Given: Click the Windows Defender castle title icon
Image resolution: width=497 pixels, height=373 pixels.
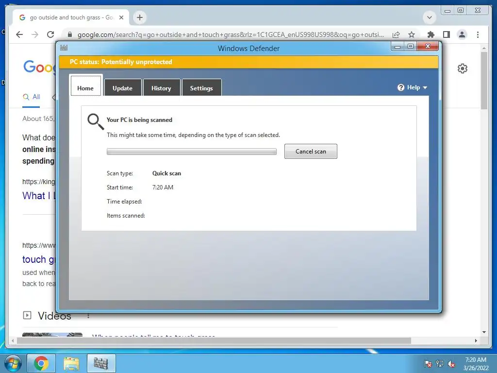Looking at the screenshot, I should tap(64, 48).
